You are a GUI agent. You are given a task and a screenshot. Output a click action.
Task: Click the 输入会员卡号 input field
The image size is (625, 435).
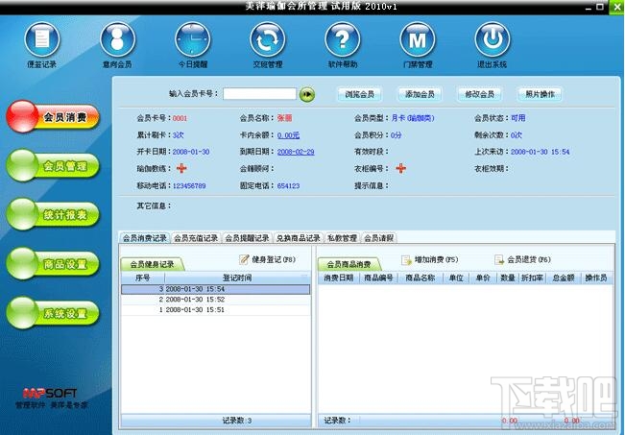(x=259, y=94)
